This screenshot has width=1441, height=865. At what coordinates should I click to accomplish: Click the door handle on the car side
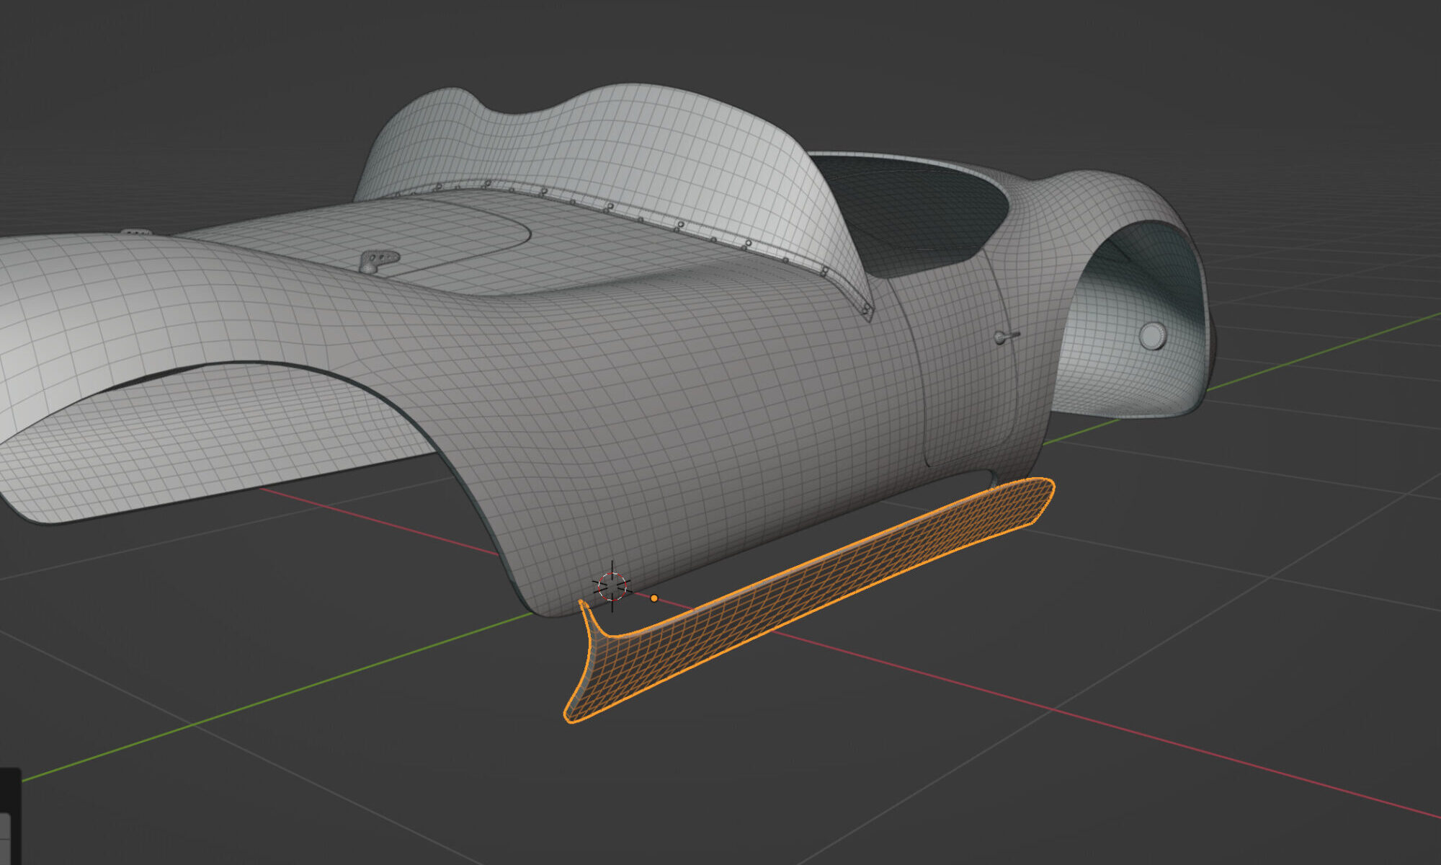1007,337
